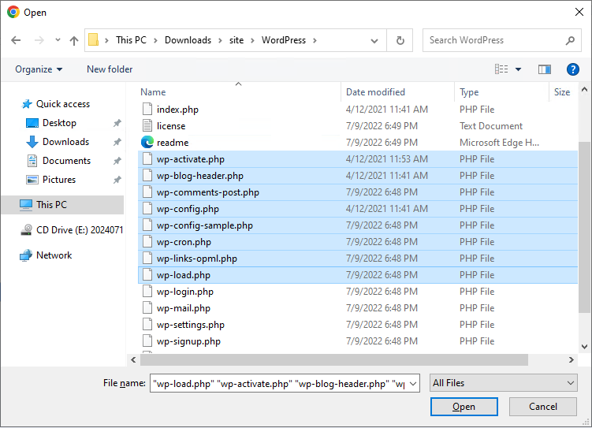Select wp-comments-post.php file
The width and height of the screenshot is (592, 428).
click(358, 192)
